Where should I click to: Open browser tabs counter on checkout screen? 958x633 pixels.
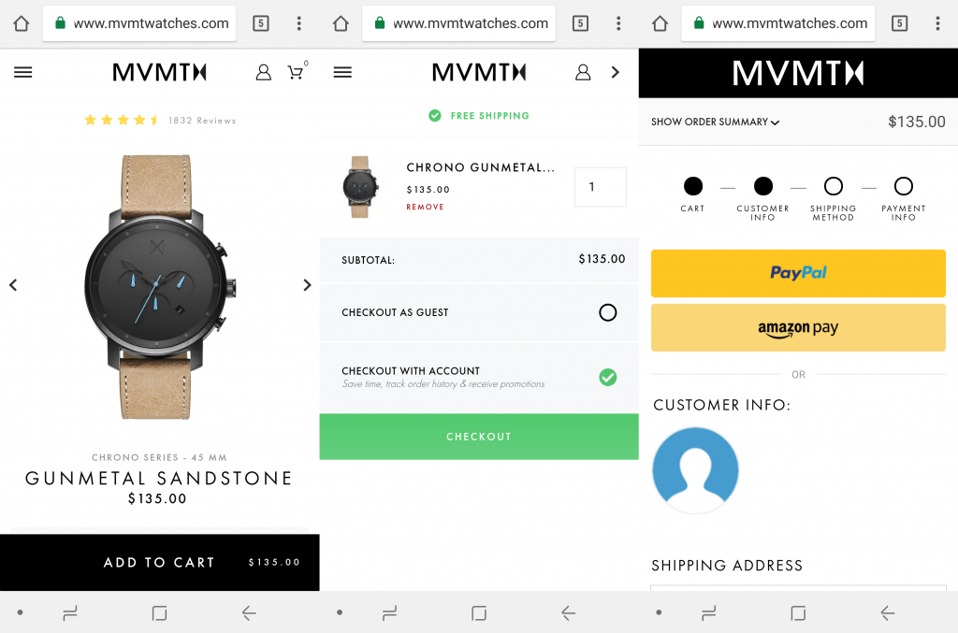pos(899,23)
